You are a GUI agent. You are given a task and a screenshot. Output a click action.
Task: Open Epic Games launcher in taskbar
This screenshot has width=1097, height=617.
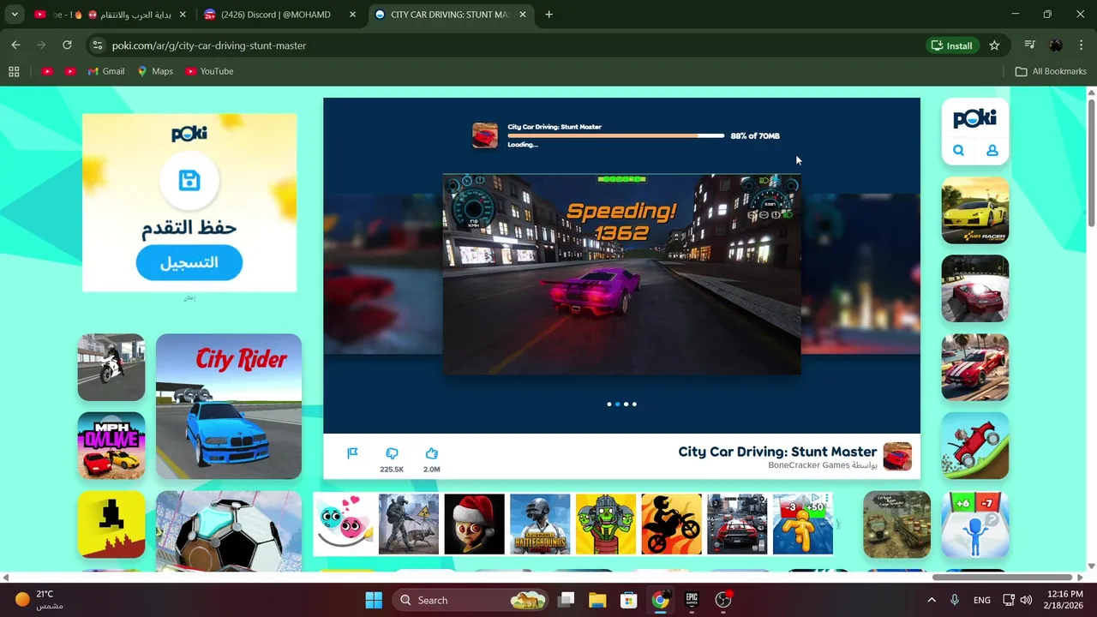pyautogui.click(x=692, y=600)
